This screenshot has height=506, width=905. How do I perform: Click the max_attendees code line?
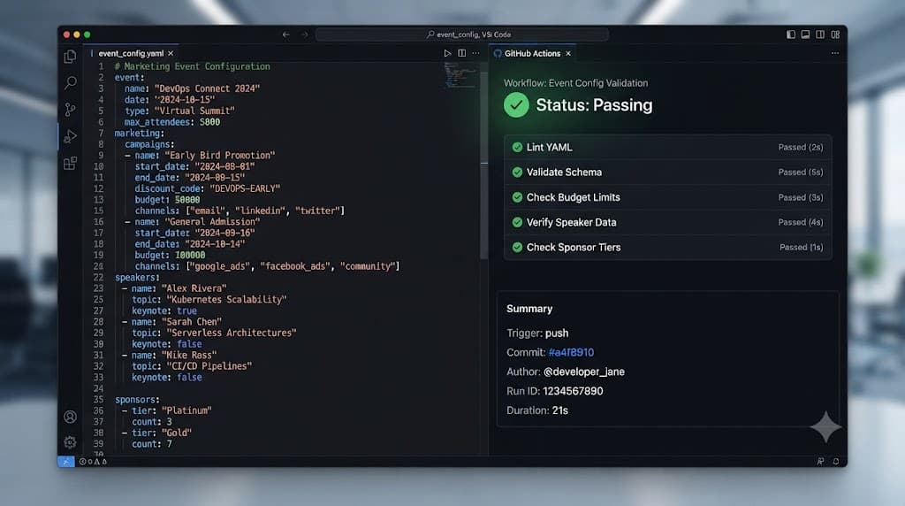pyautogui.click(x=172, y=122)
